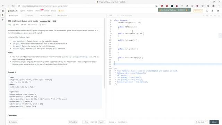Switch to the Solution tab

30,16
